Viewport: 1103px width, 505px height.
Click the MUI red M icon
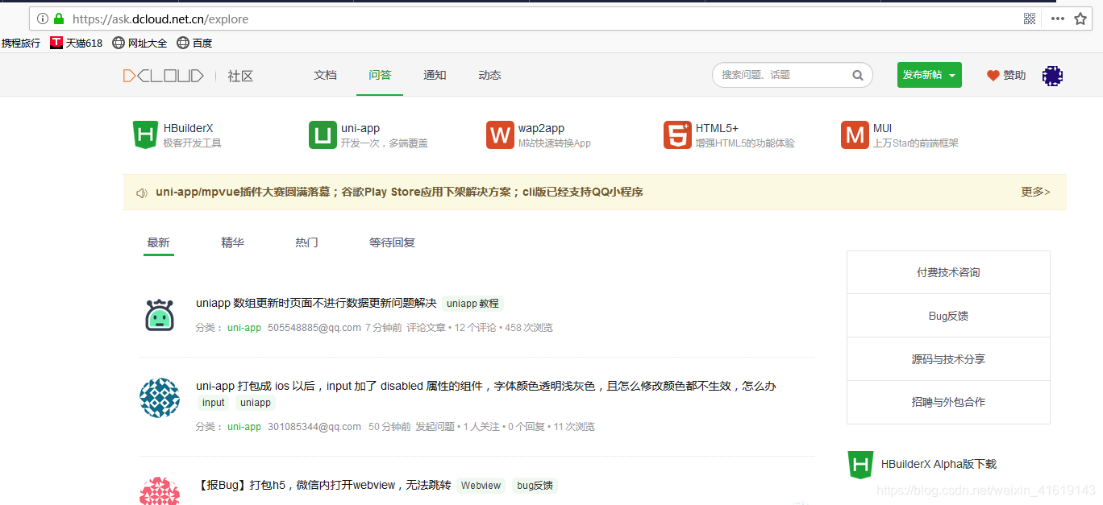855,135
